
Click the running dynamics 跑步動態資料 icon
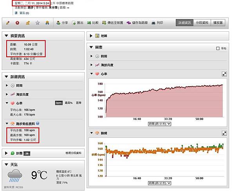13,124
